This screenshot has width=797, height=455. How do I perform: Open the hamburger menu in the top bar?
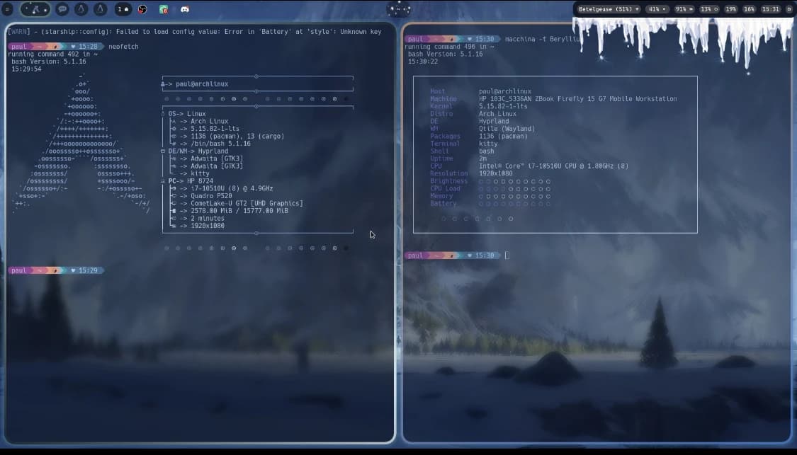(8, 9)
